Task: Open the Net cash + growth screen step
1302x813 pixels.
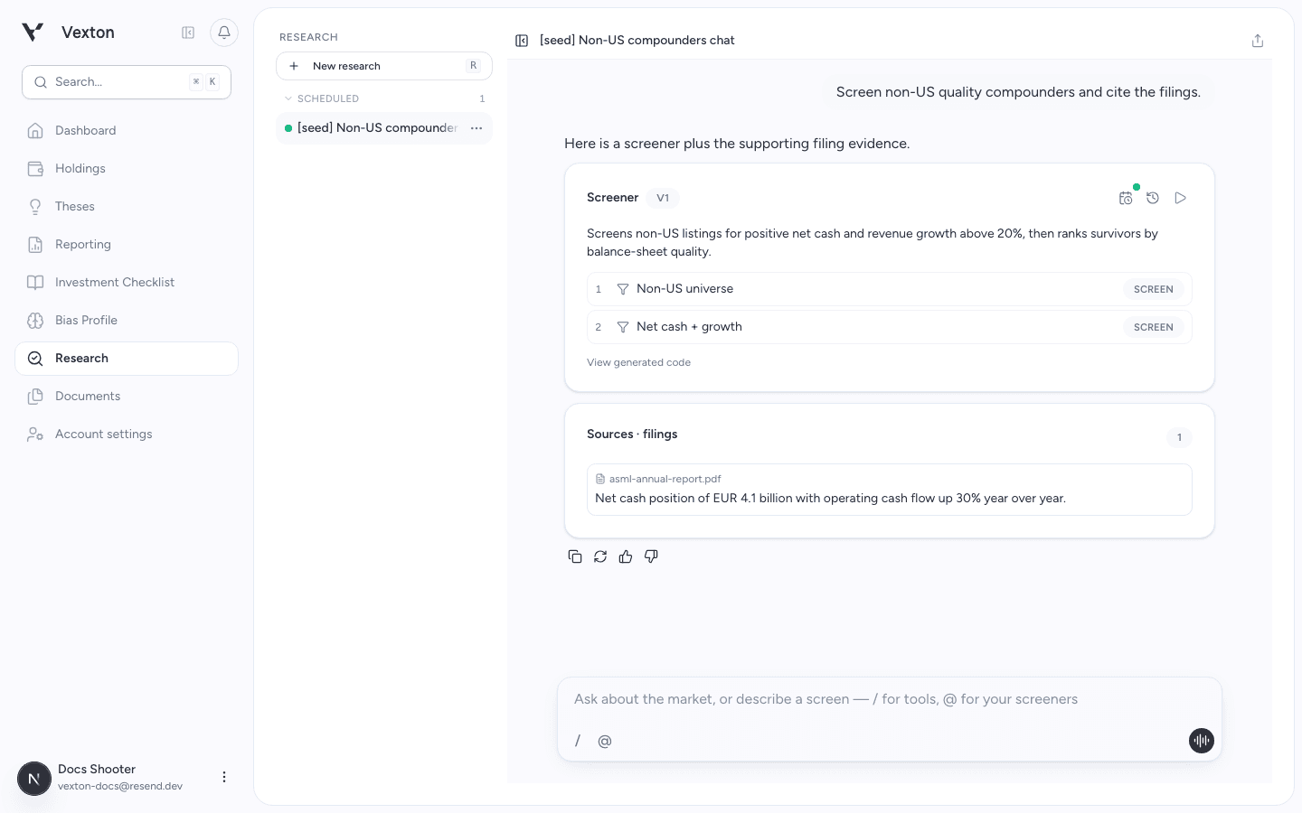Action: (x=890, y=327)
